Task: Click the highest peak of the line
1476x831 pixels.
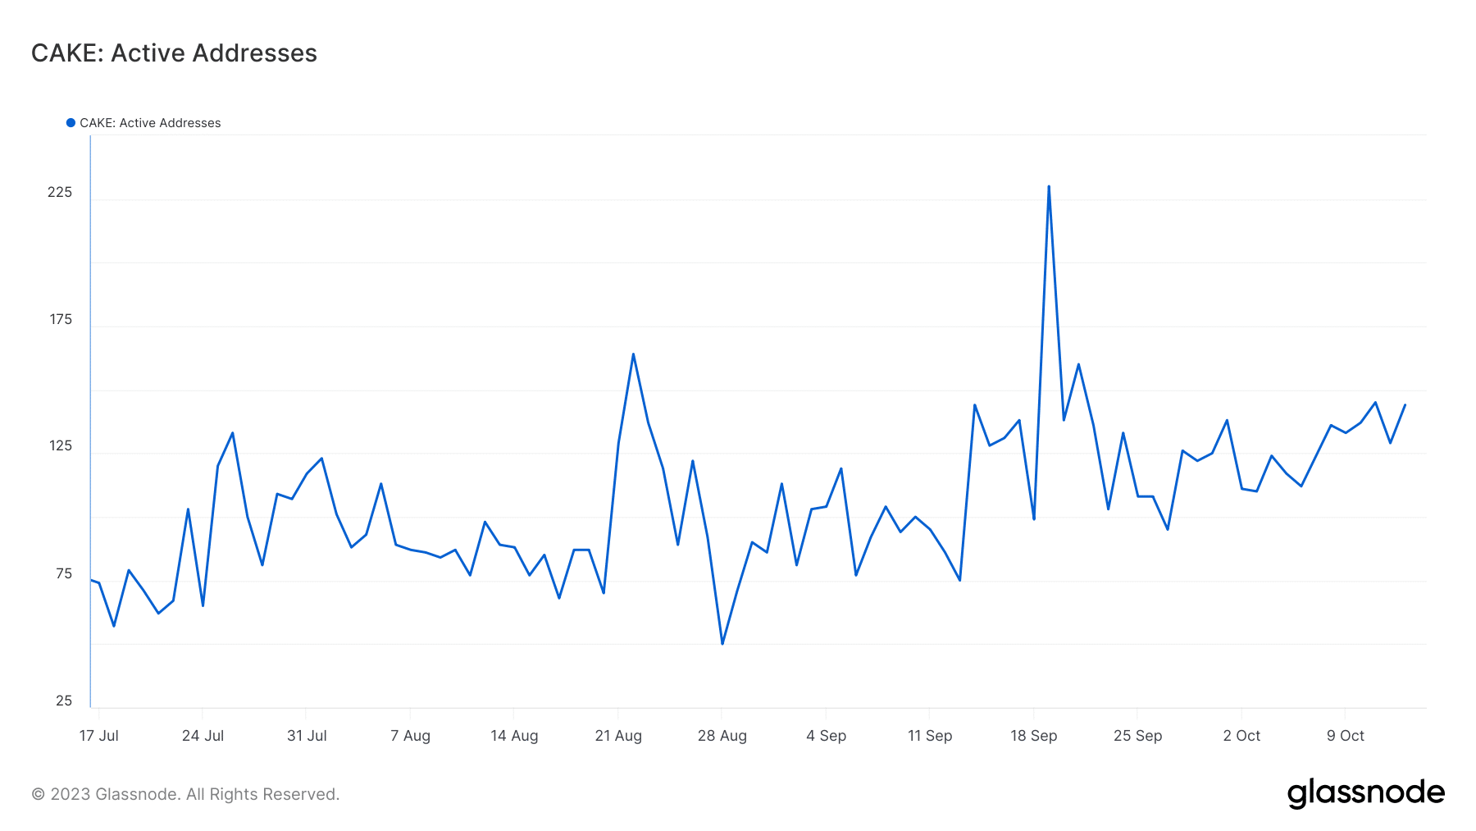Action: coord(1049,187)
